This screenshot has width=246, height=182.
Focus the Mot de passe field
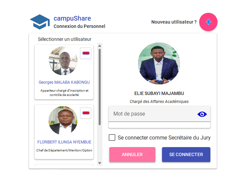coord(153,114)
